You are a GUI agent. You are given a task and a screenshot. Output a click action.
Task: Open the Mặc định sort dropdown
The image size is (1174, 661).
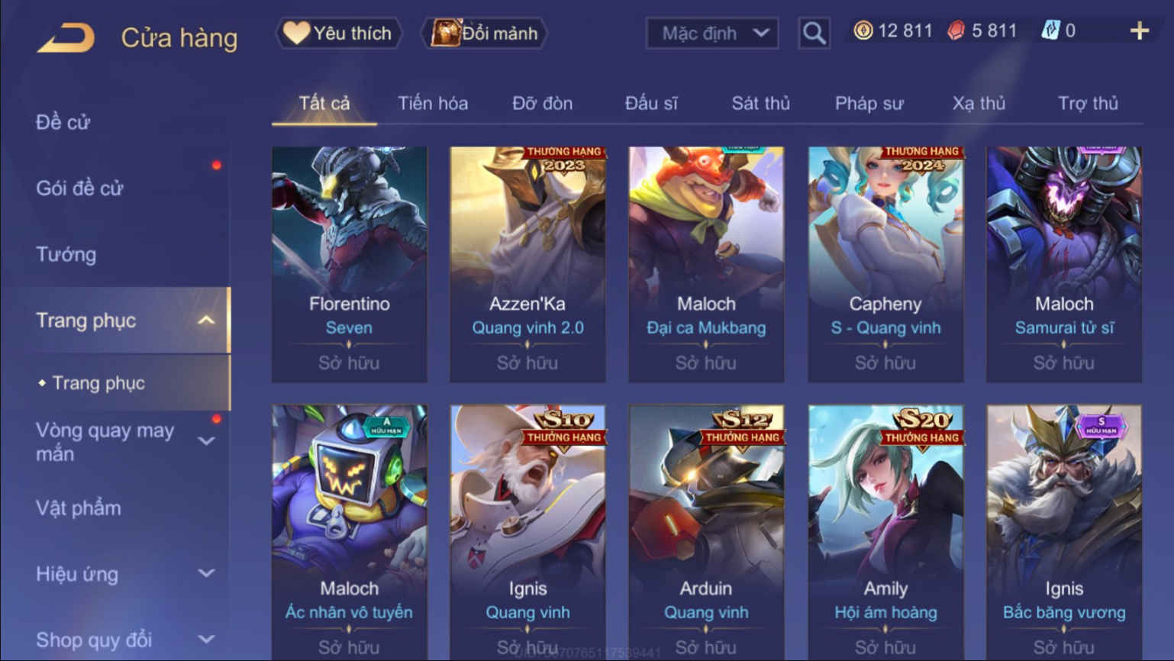coord(712,33)
